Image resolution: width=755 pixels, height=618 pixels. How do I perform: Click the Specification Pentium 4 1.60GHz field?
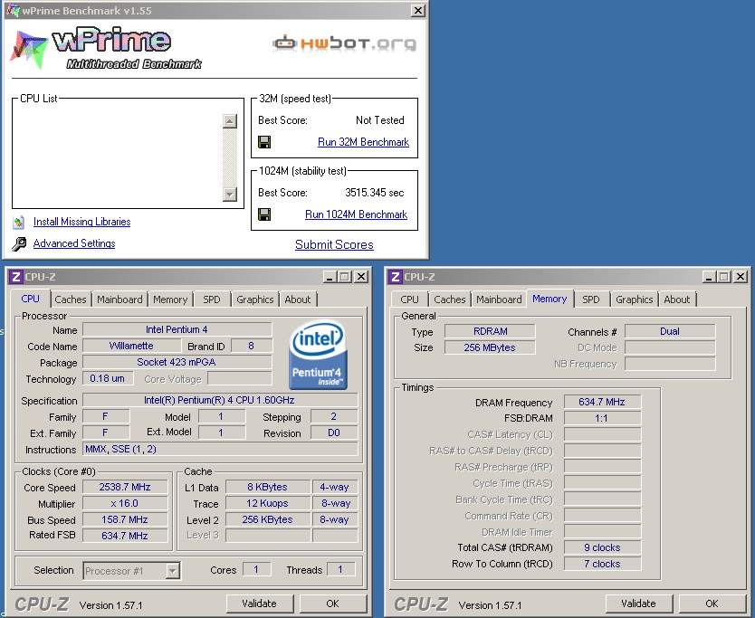[x=220, y=401]
